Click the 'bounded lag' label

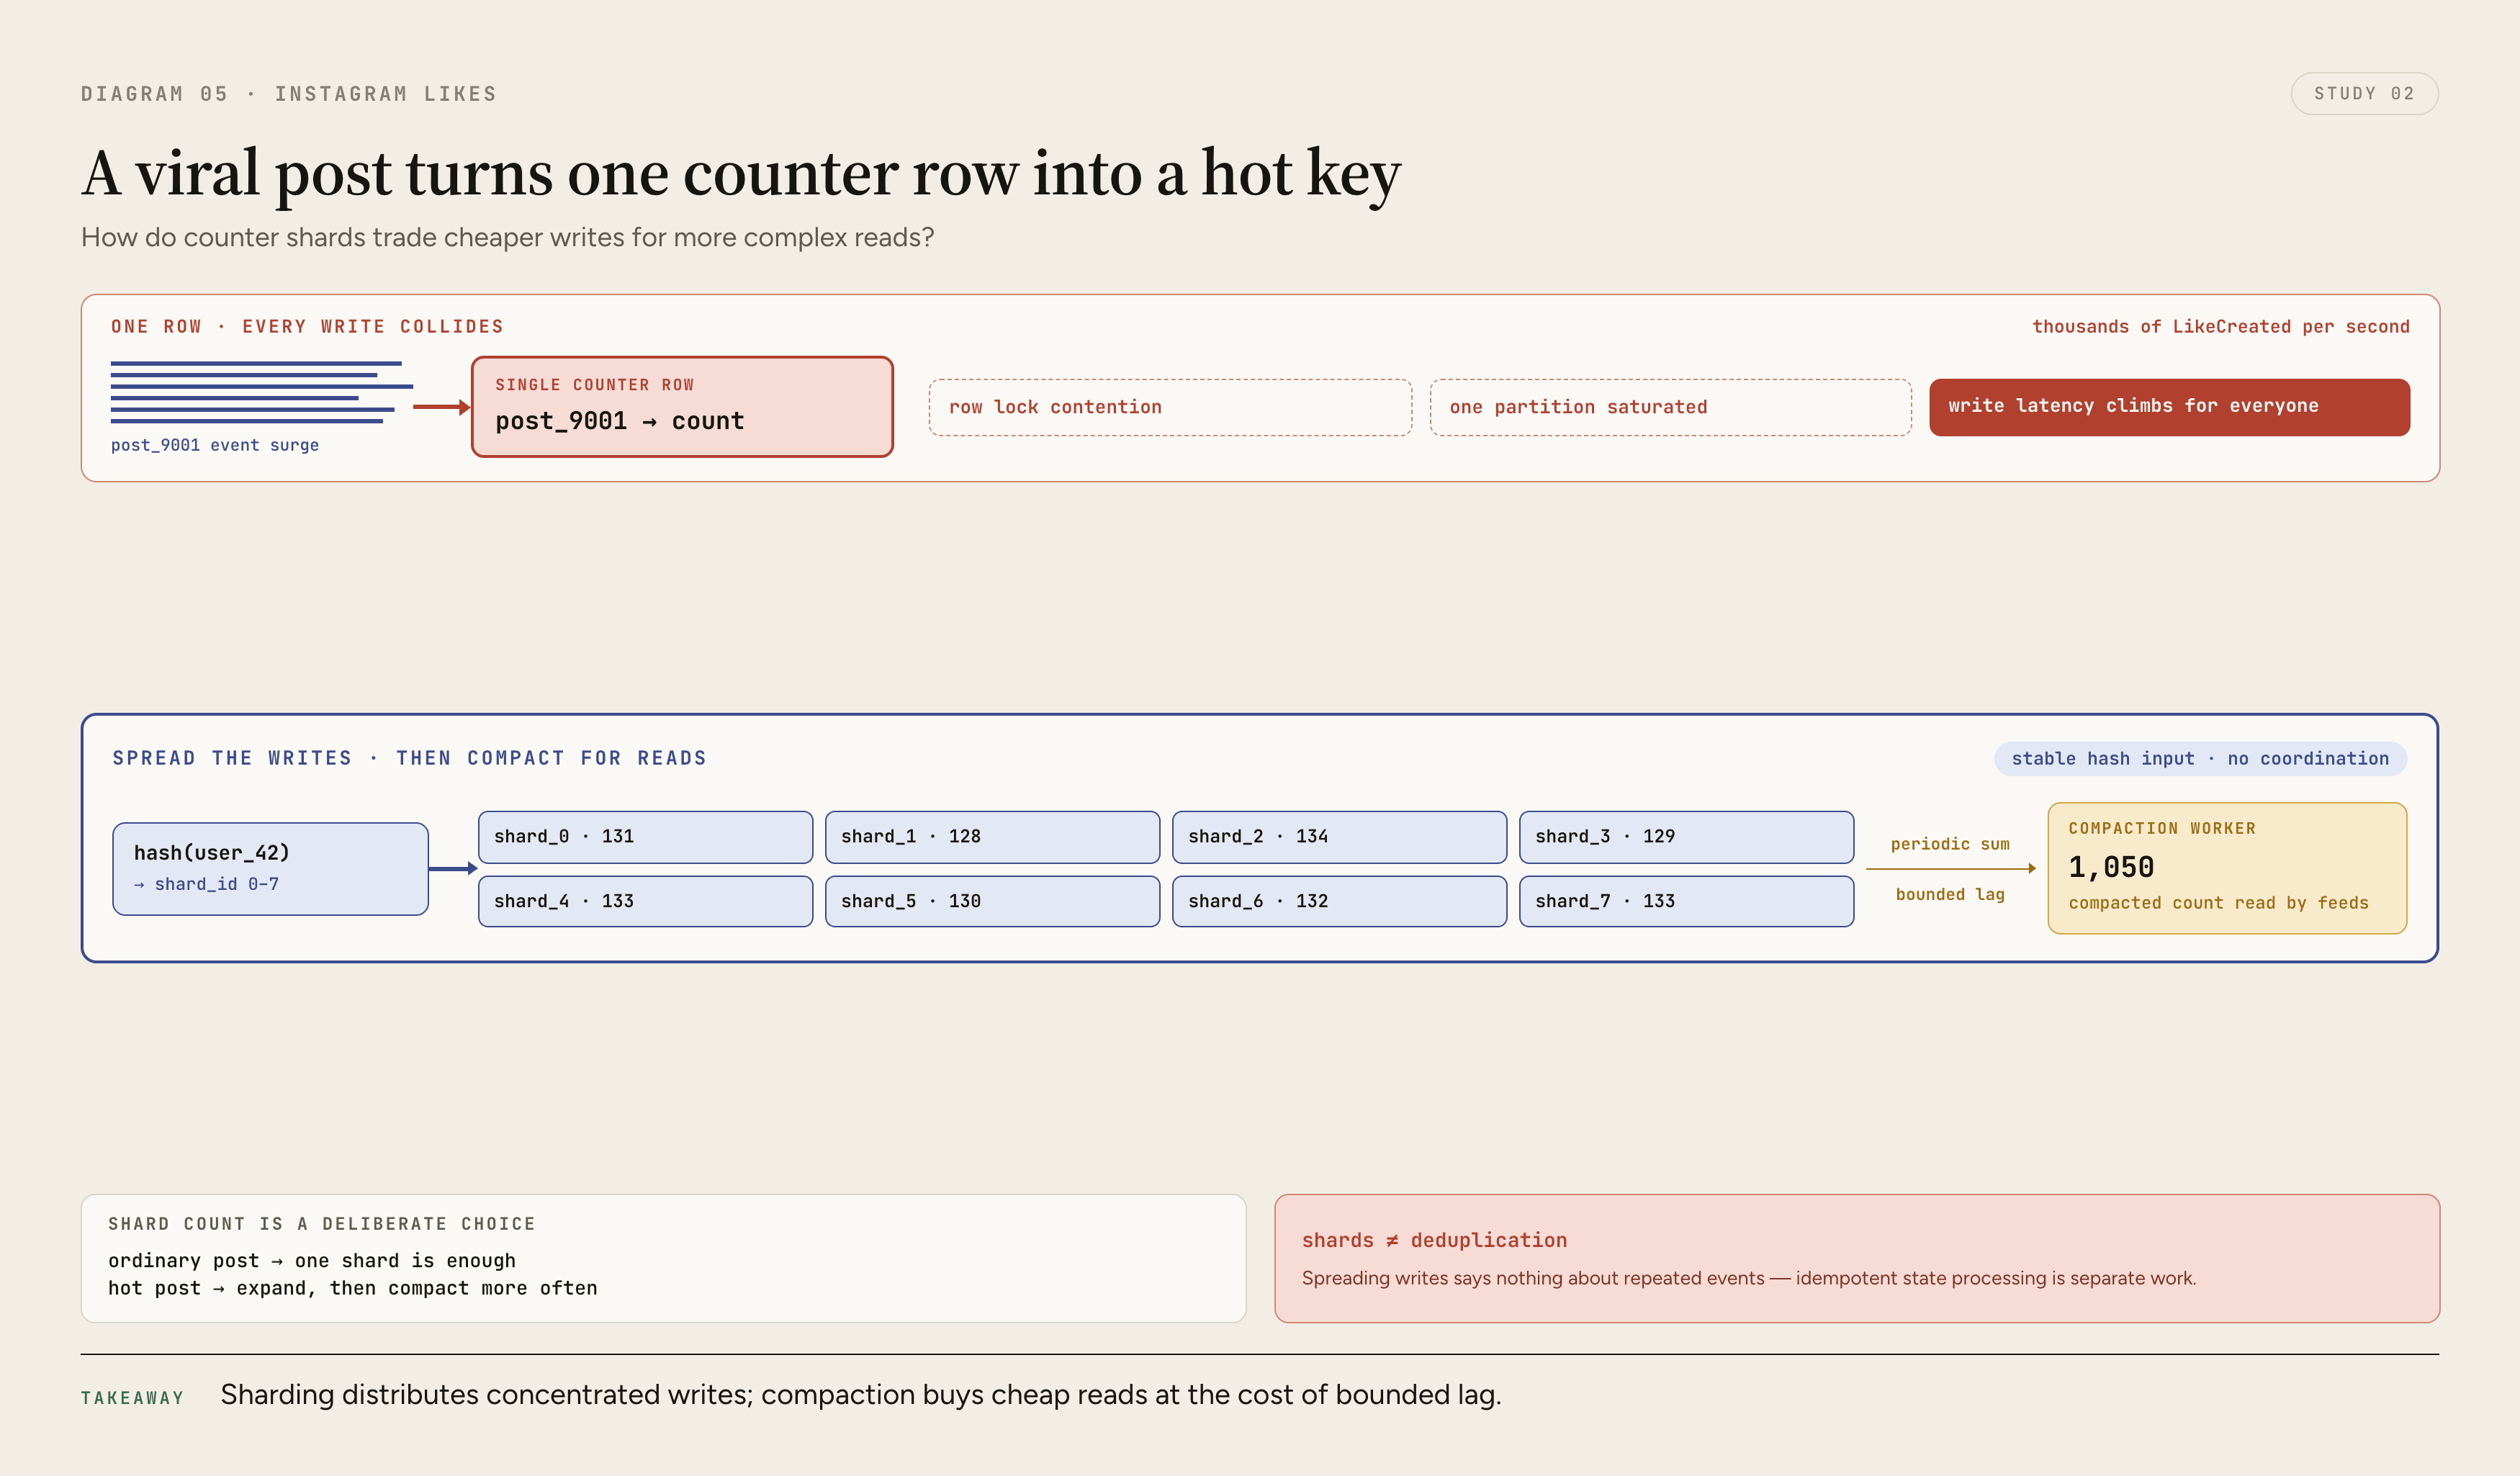coord(1950,894)
